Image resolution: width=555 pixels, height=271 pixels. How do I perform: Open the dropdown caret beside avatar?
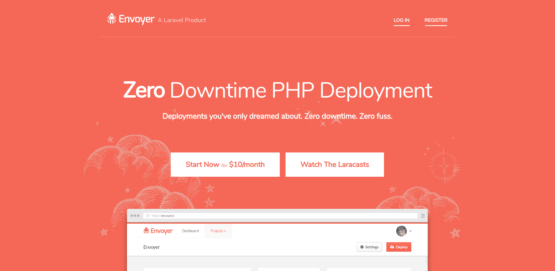coord(410,231)
